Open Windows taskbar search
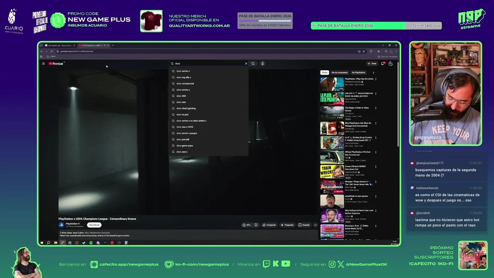Screen dimensions: 494x278 tap(48, 243)
